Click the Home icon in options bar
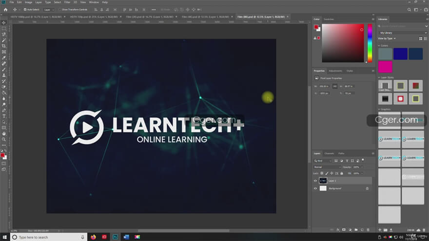Viewport: 429px width, 241px height. click(x=5, y=10)
